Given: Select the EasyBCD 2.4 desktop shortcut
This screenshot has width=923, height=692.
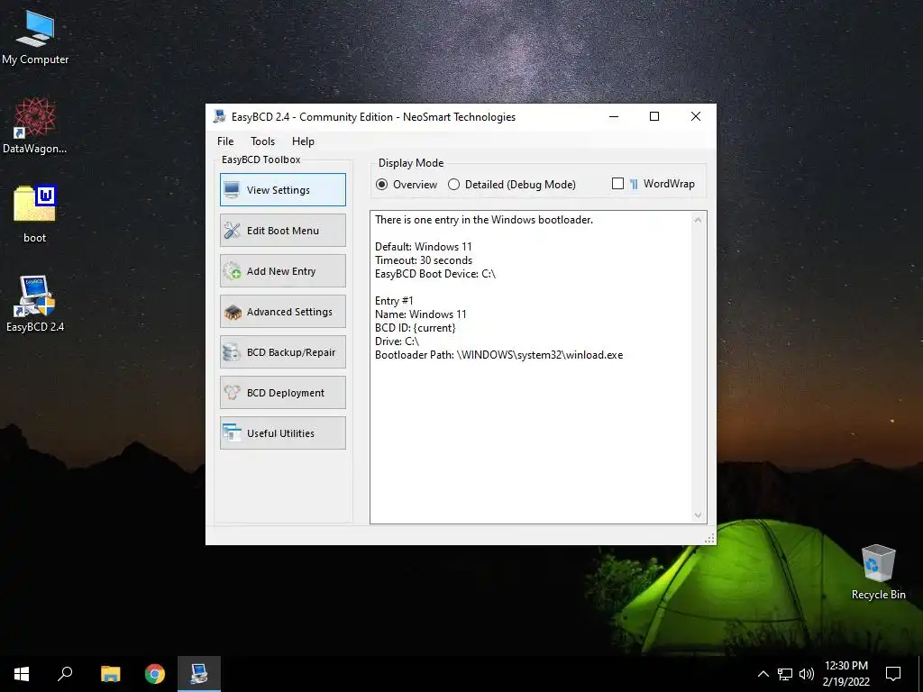Looking at the screenshot, I should click(x=35, y=304).
